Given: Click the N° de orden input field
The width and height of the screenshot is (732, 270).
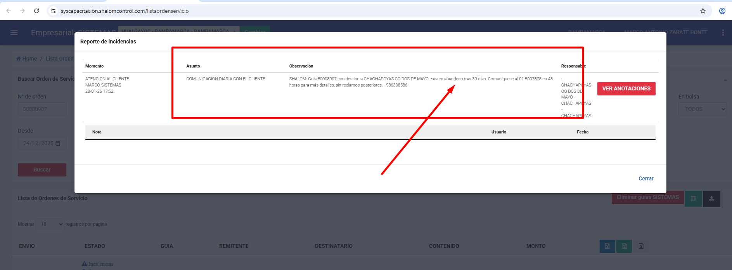Looking at the screenshot, I should click(x=42, y=109).
